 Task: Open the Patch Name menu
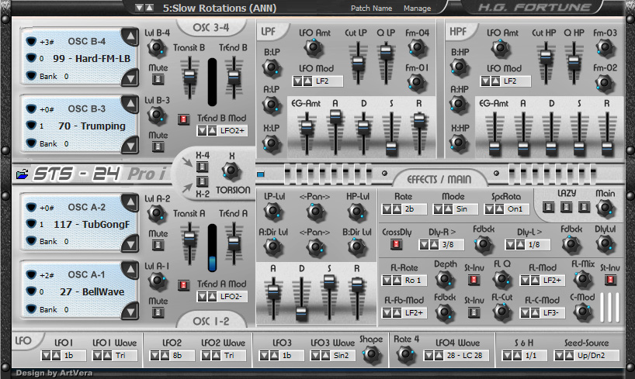click(371, 8)
